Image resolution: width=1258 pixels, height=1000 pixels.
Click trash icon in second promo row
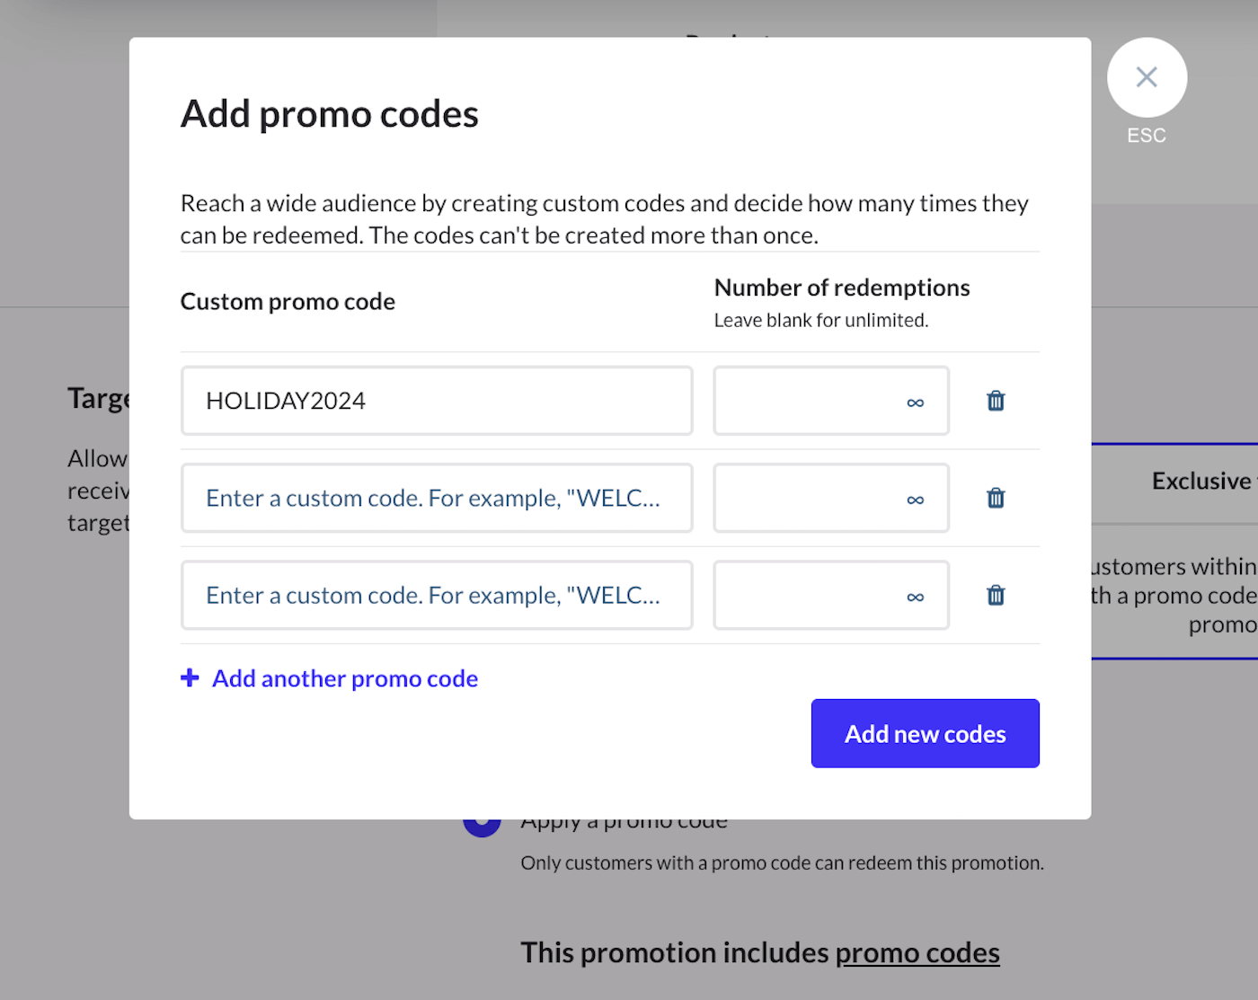click(996, 498)
